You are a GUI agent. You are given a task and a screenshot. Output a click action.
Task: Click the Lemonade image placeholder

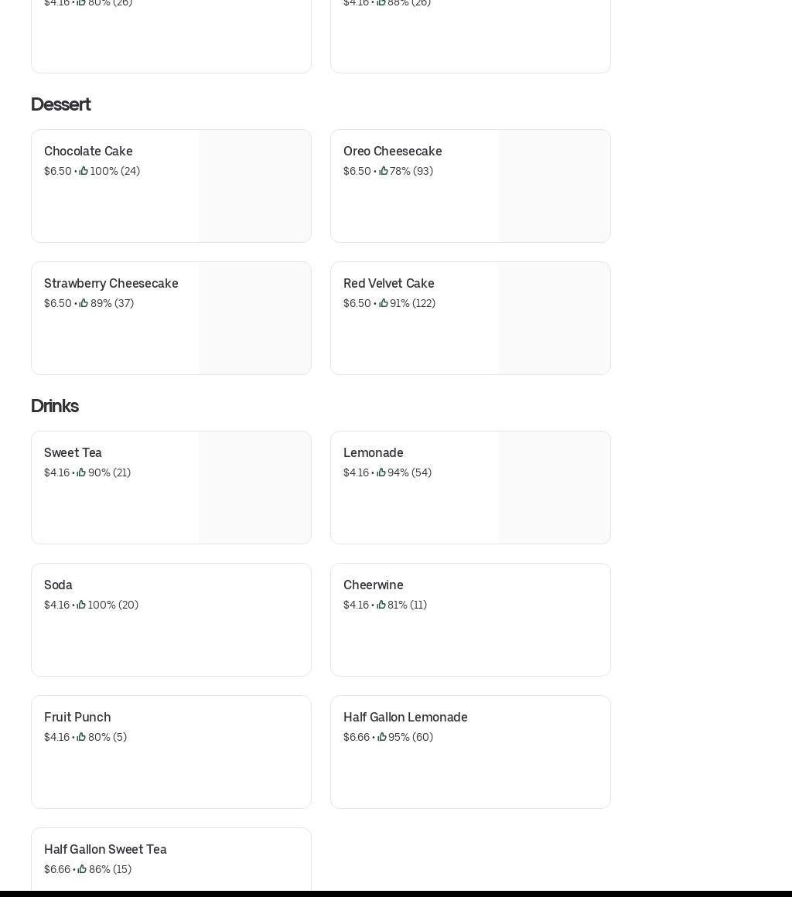(554, 487)
